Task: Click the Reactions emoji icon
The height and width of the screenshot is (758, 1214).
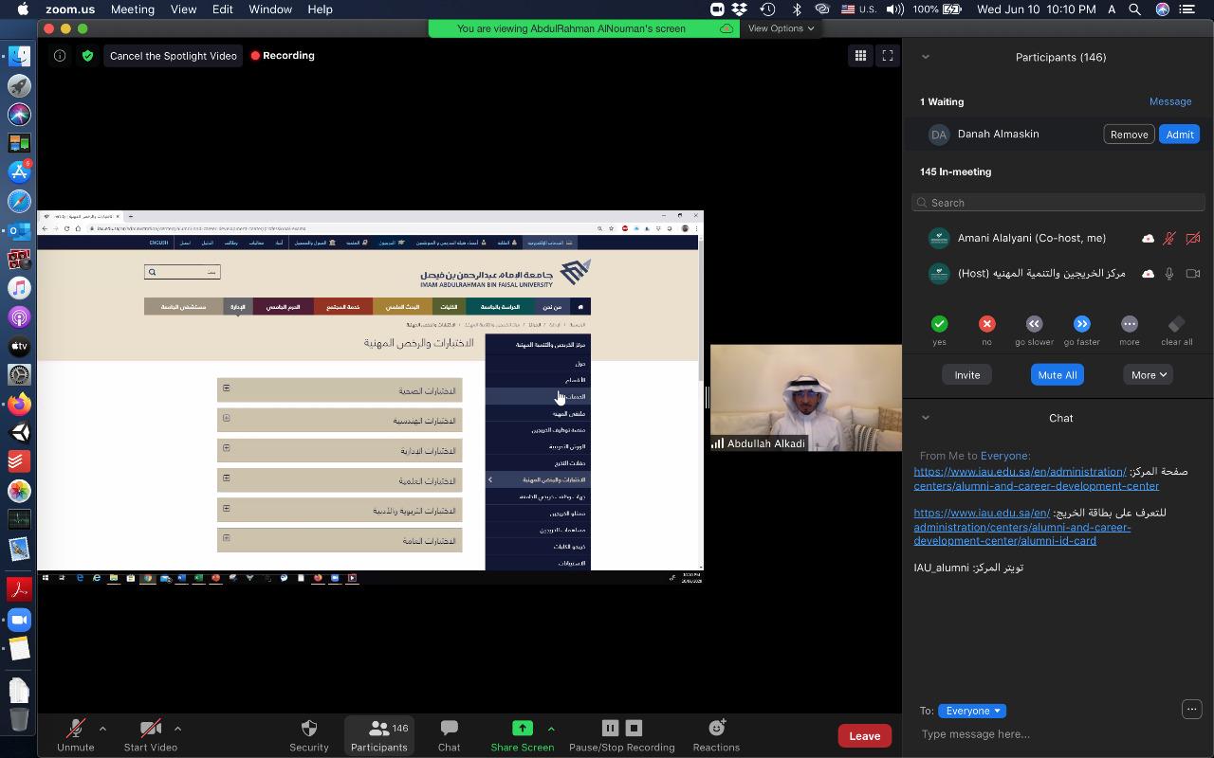Action: [716, 729]
